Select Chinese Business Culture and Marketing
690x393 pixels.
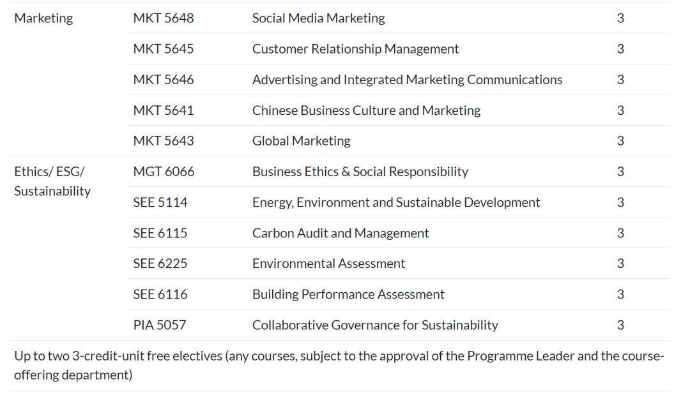point(366,110)
